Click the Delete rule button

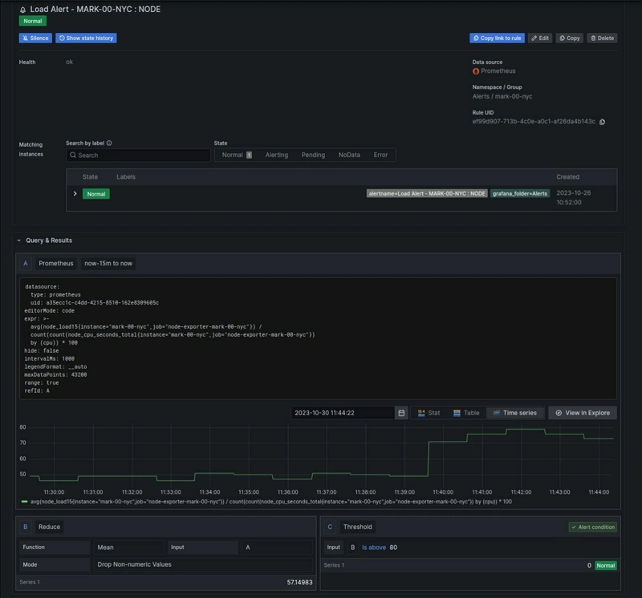602,38
